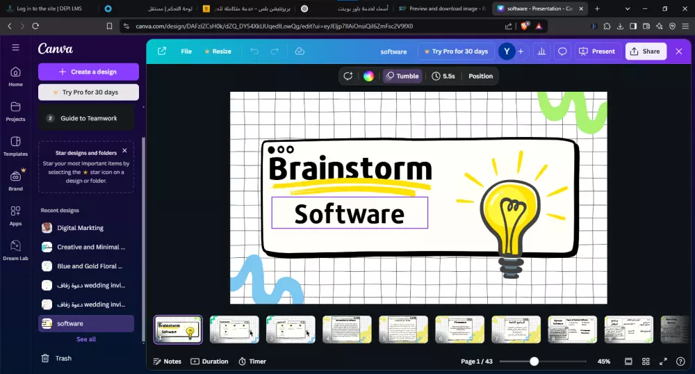
Task: Open the Creative and Minimal recent design
Action: tap(86, 247)
